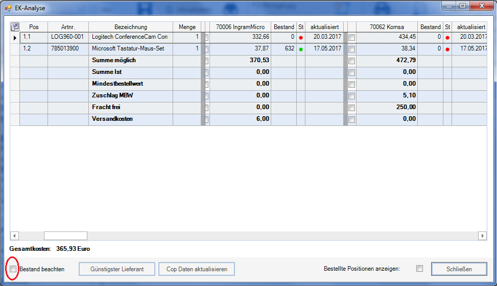Click the 70006 IngramMicro column header

coord(240,27)
